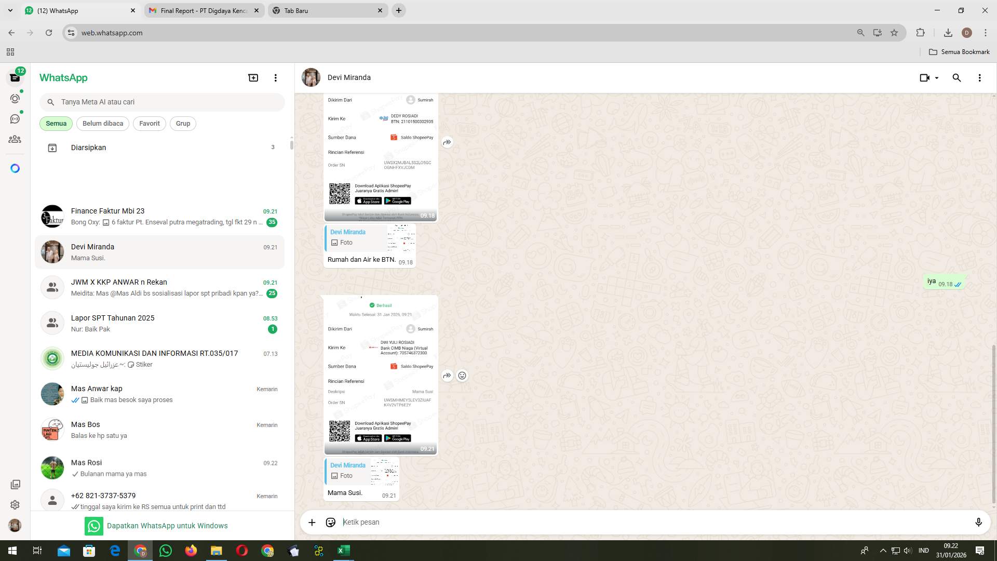Image resolution: width=997 pixels, height=561 pixels.
Task: Show only Favorit chats
Action: click(x=149, y=123)
